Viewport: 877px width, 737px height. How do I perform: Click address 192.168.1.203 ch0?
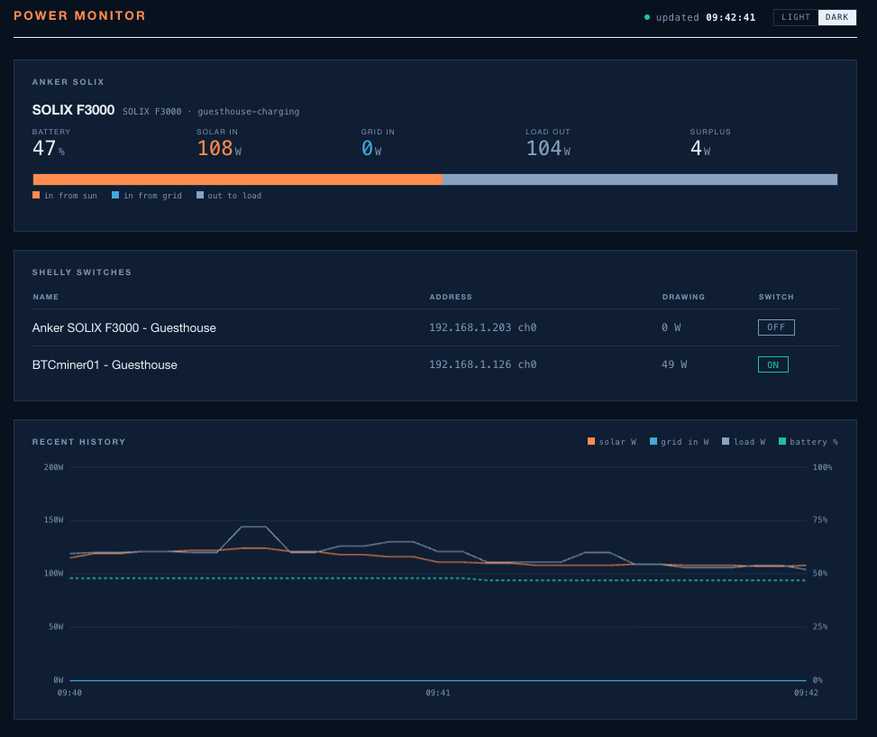coord(483,327)
